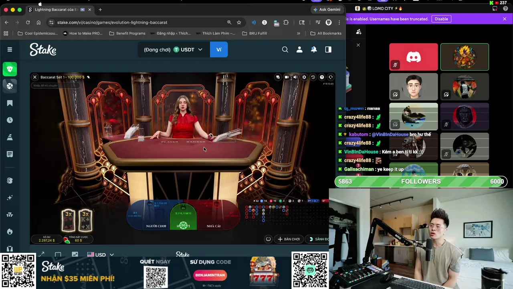Screen dimensions: 513x289
Task: Open live stats chart icon
Action: (75, 254)
